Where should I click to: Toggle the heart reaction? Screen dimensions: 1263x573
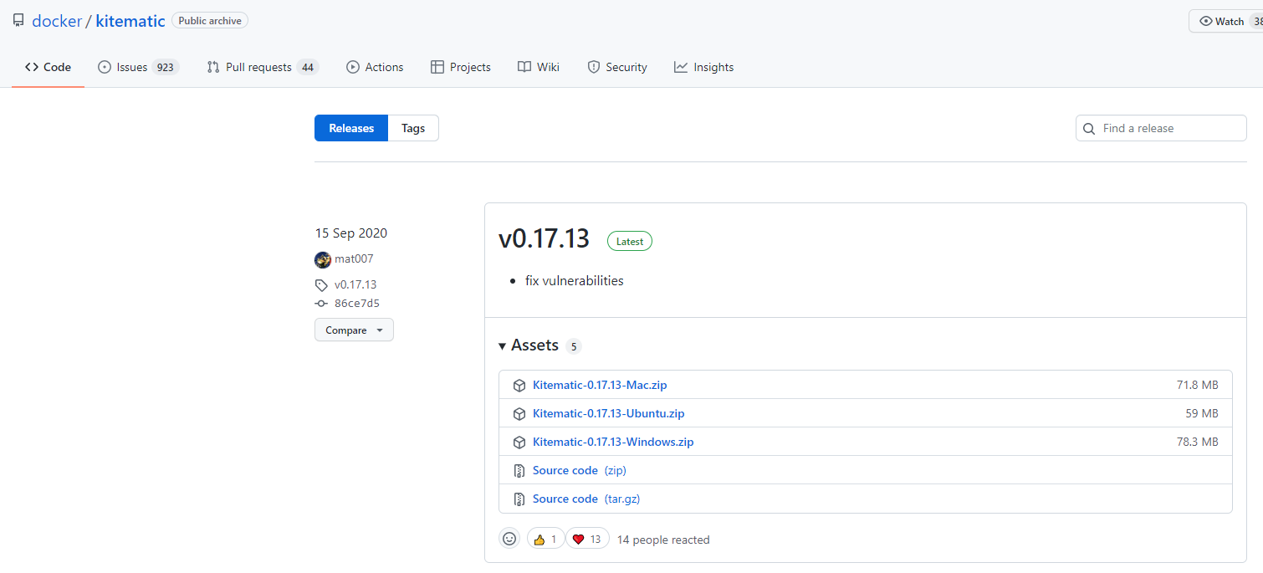coord(587,540)
